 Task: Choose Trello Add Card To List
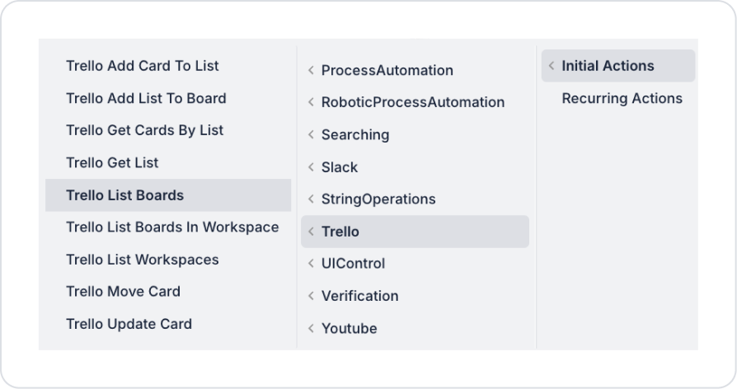(x=143, y=66)
